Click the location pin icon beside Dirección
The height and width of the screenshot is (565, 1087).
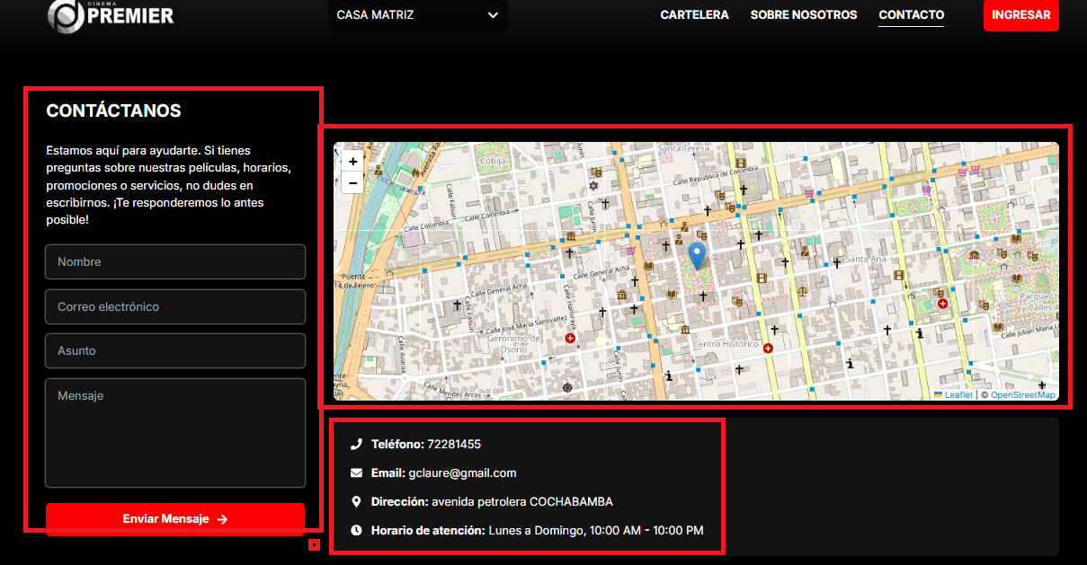[x=356, y=501]
